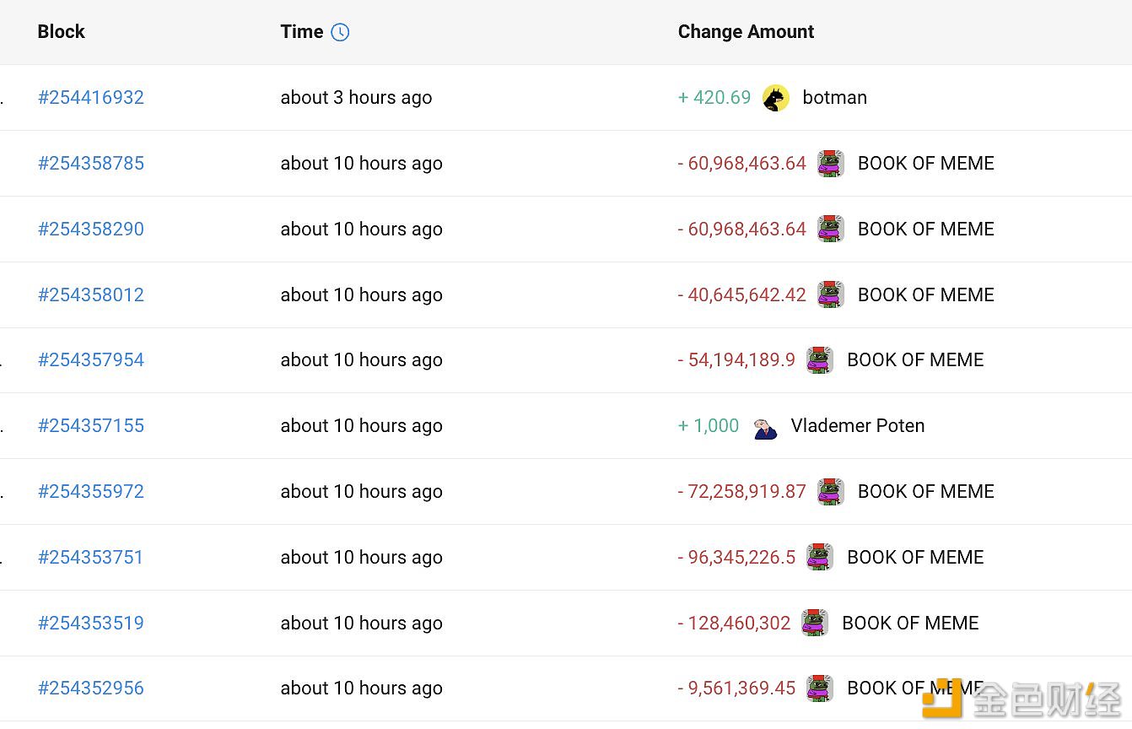Click the + 420.69 change amount

click(714, 98)
